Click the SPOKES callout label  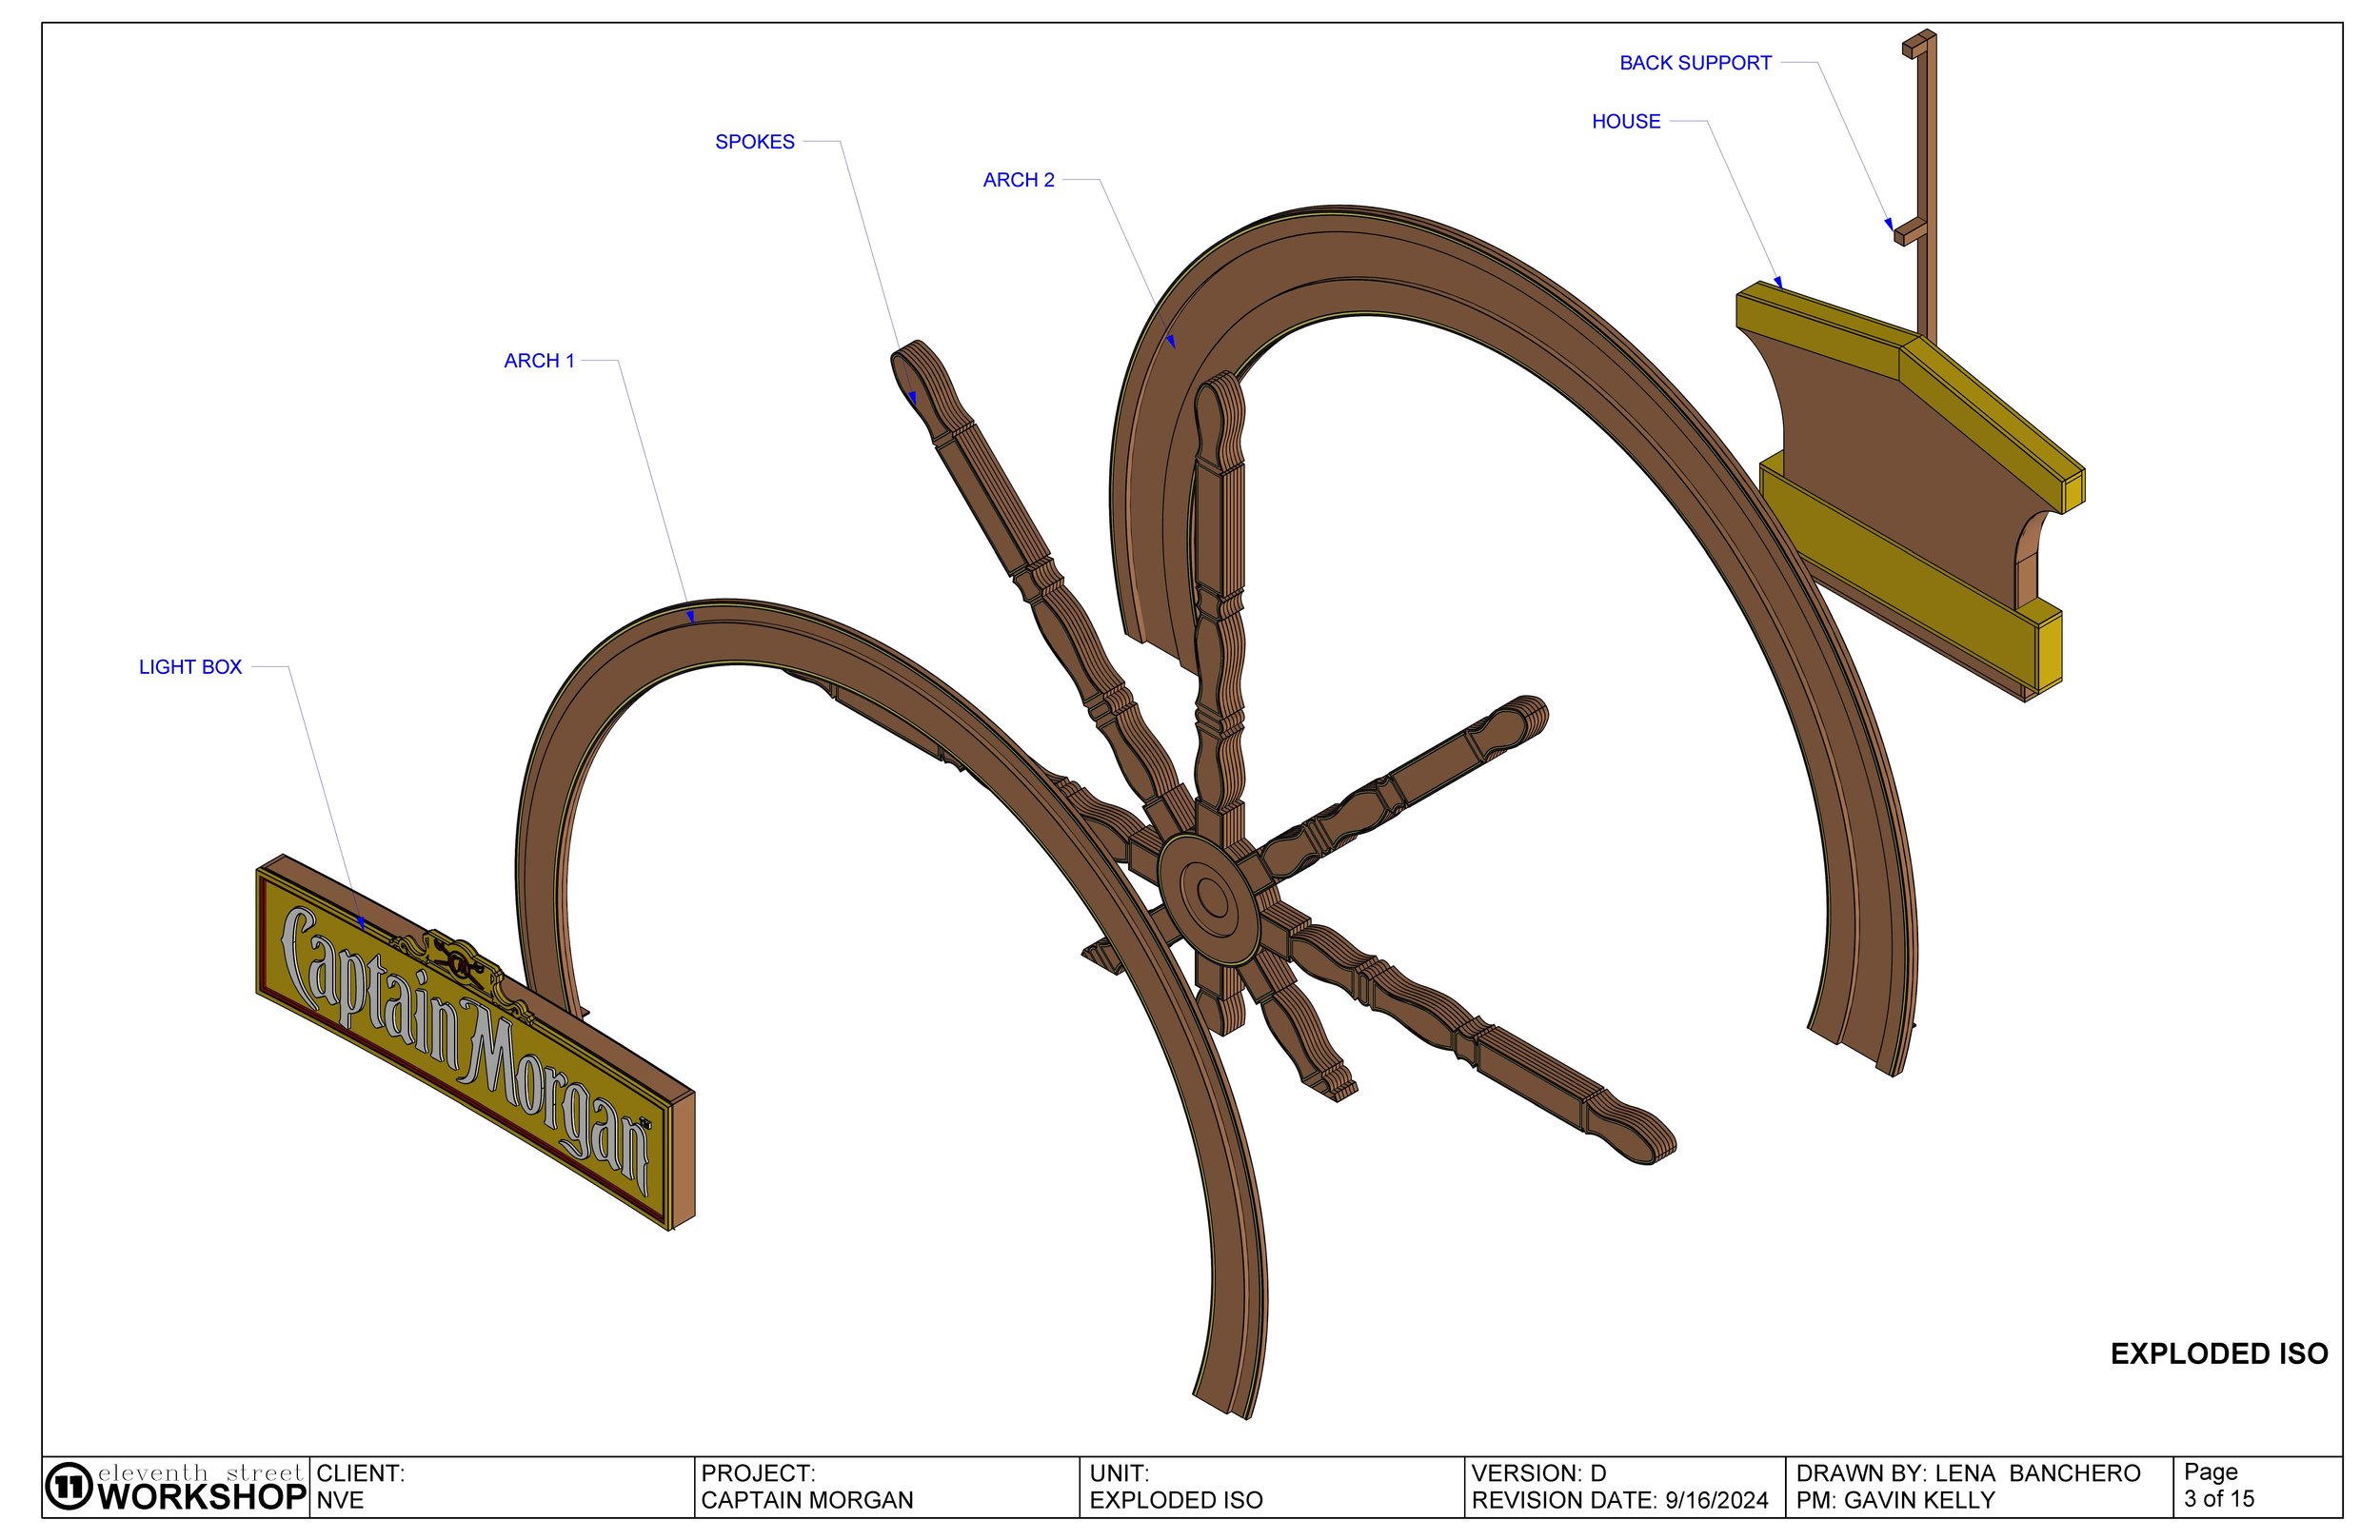pyautogui.click(x=754, y=142)
